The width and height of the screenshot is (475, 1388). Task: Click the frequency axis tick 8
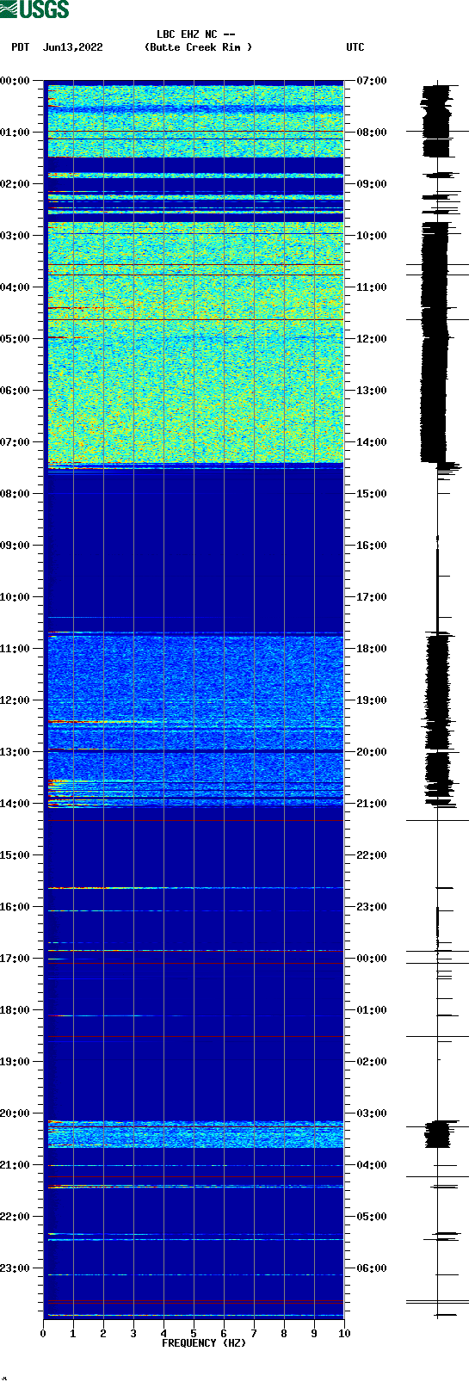pyautogui.click(x=284, y=1334)
